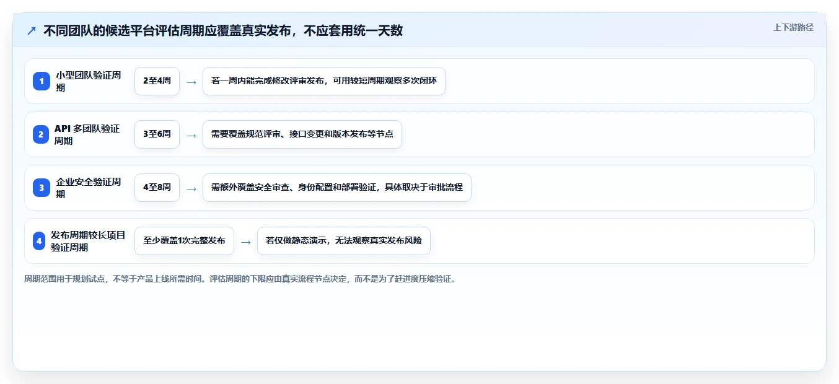Click the 上下游路径 label at top right
Image resolution: width=839 pixels, height=384 pixels.
pyautogui.click(x=793, y=27)
